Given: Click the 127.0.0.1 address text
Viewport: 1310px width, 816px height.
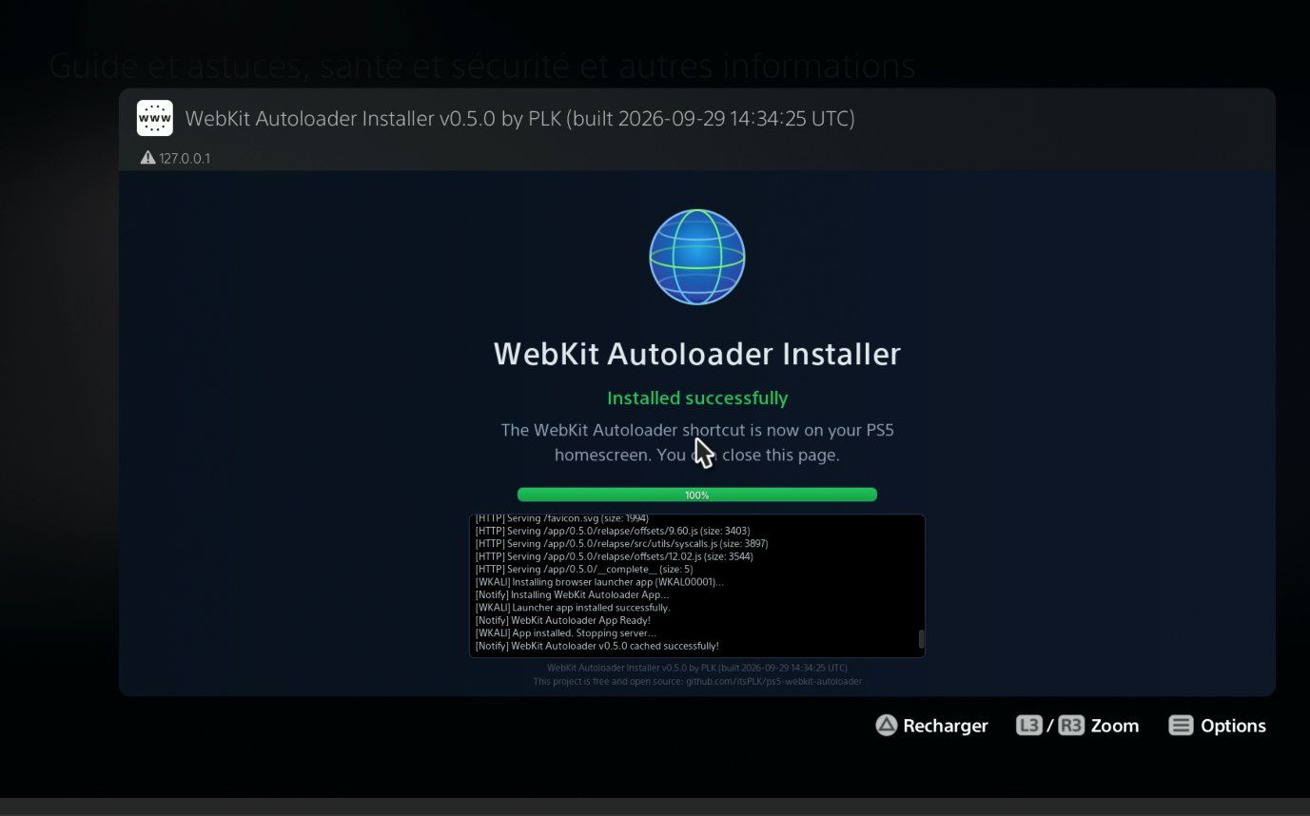Looking at the screenshot, I should (x=185, y=158).
